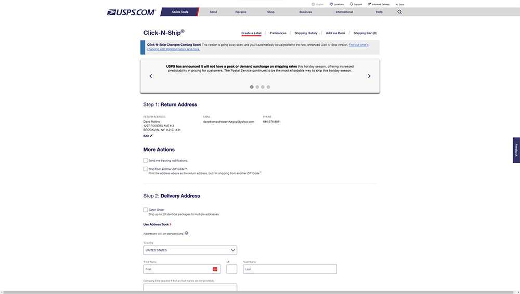Tick the Batch Order checkbox
The height and width of the screenshot is (294, 520).
pos(146,210)
